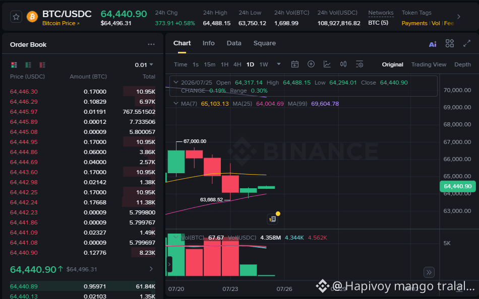The image size is (479, 299).
Task: Open Payments token tag
Action: click(x=414, y=23)
